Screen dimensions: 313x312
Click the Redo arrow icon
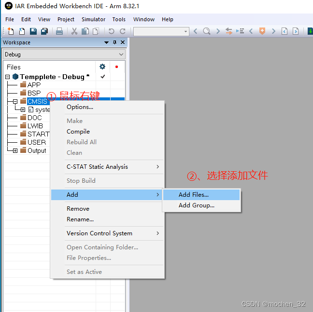123,31
